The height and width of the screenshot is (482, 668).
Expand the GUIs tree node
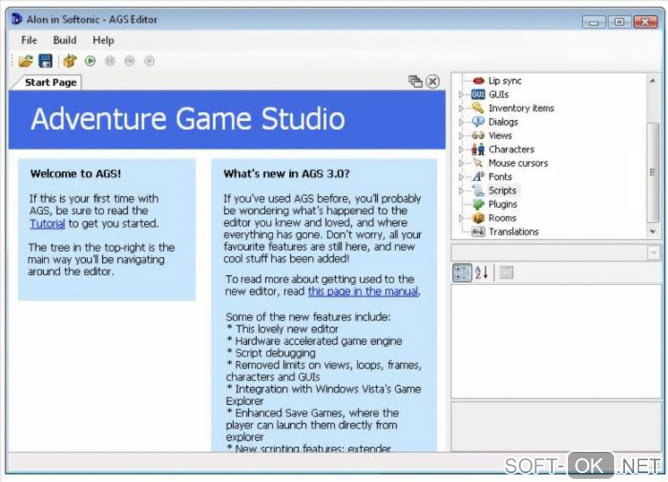[x=461, y=94]
